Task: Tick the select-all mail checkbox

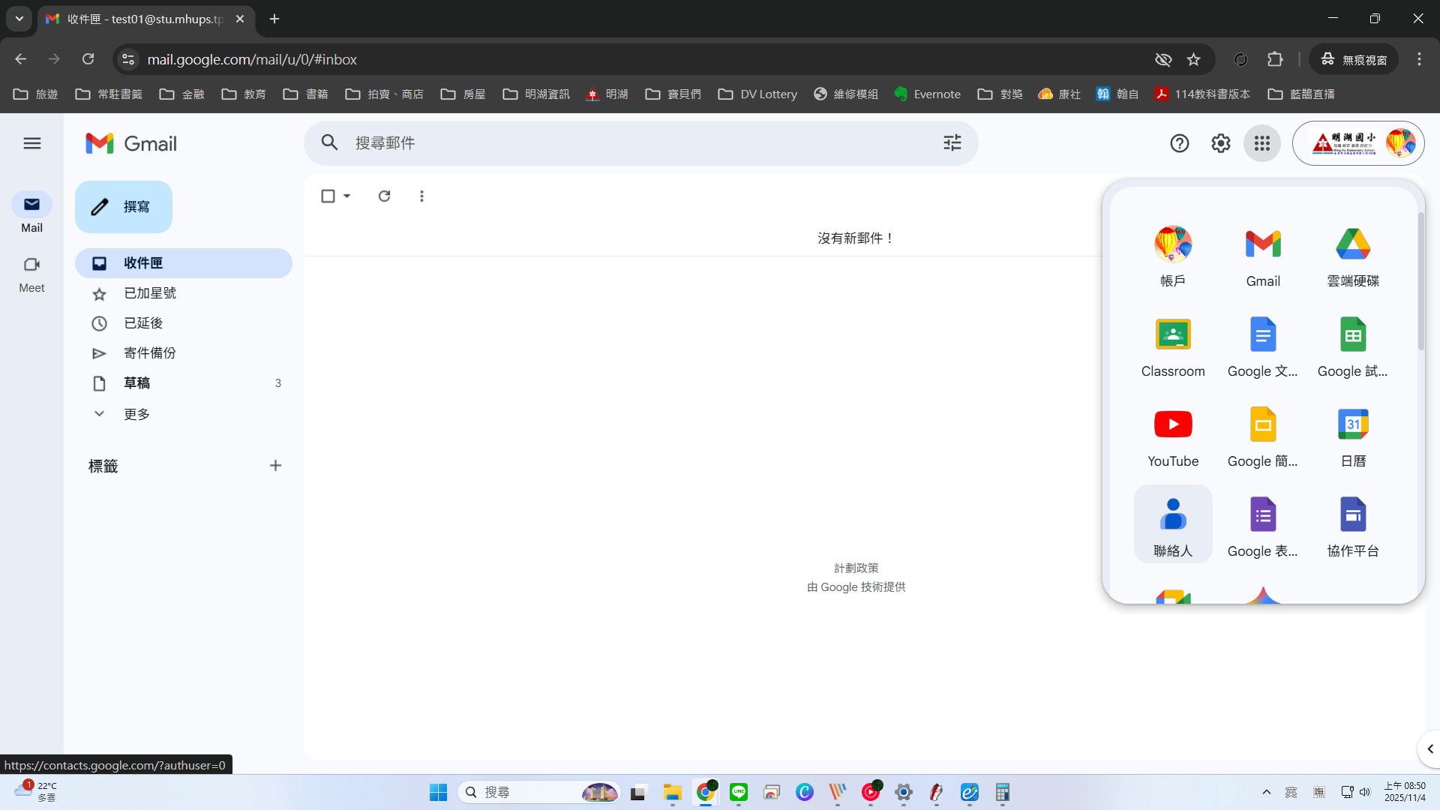Action: tap(328, 196)
